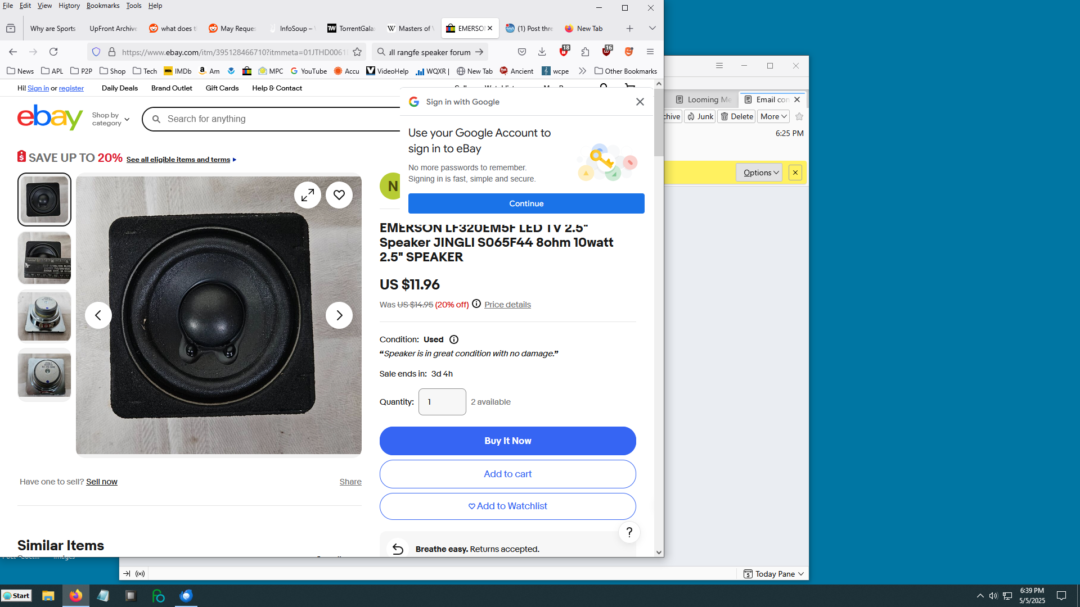
Task: Open the Windows notification center
Action: click(1061, 596)
